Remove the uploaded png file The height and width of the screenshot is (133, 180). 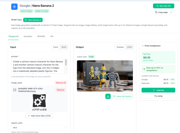pyautogui.click(x=61, y=90)
